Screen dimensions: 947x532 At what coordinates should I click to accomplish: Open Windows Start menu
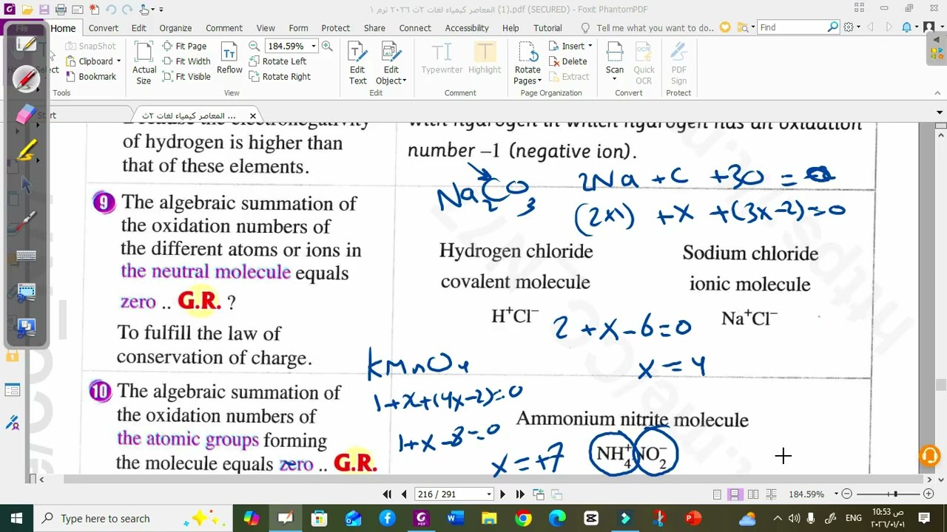click(x=16, y=518)
